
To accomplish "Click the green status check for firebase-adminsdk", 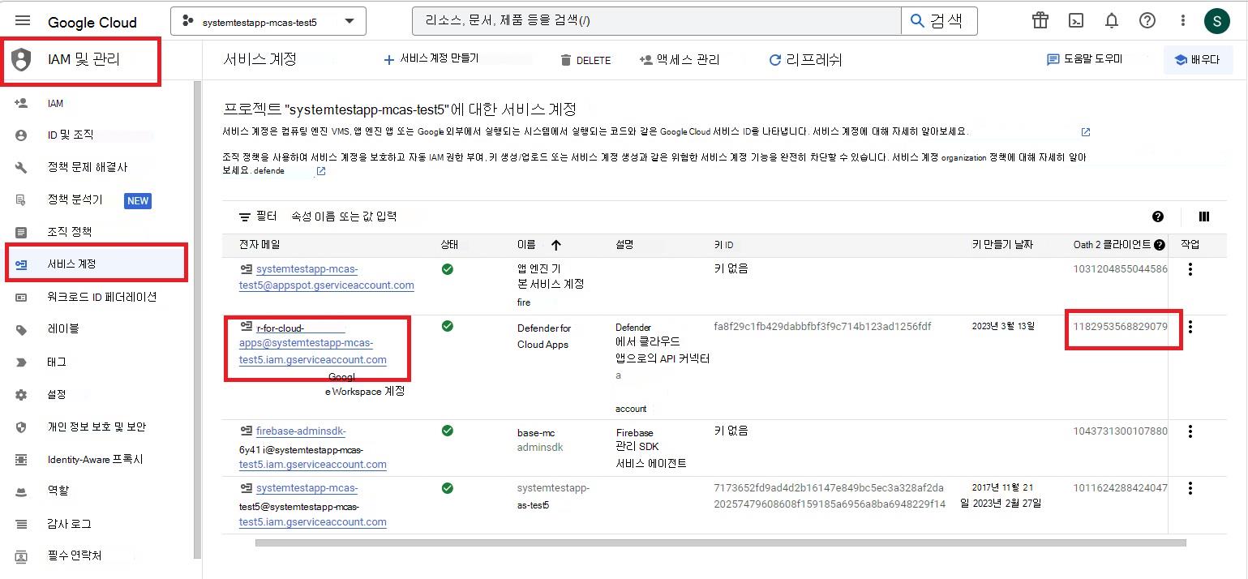I will [x=448, y=431].
